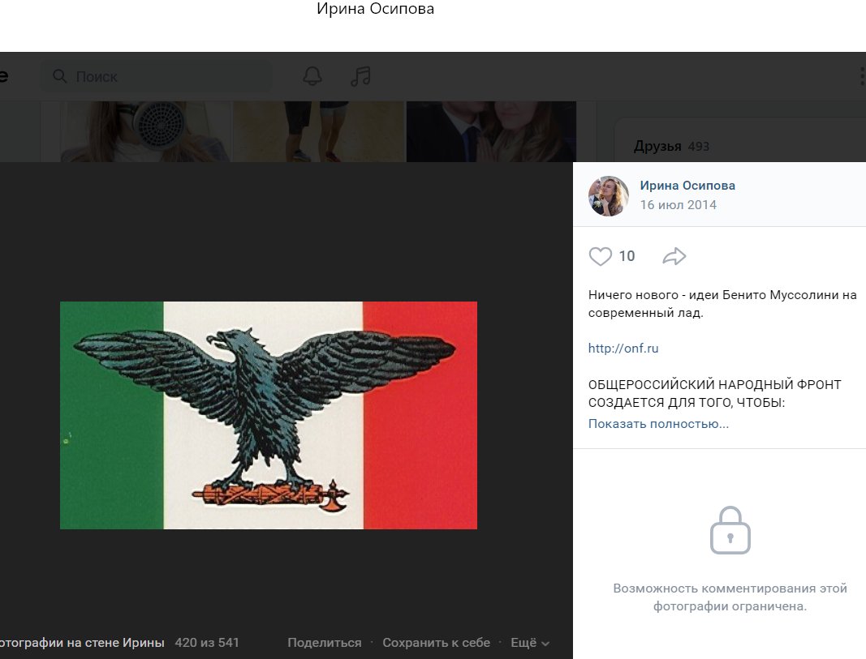Click the comments locked padlock icon
The image size is (866, 659).
click(730, 530)
